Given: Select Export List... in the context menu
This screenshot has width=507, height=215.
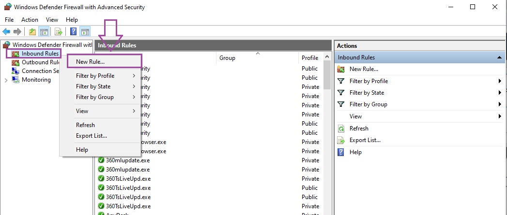Looking at the screenshot, I should click(92, 136).
